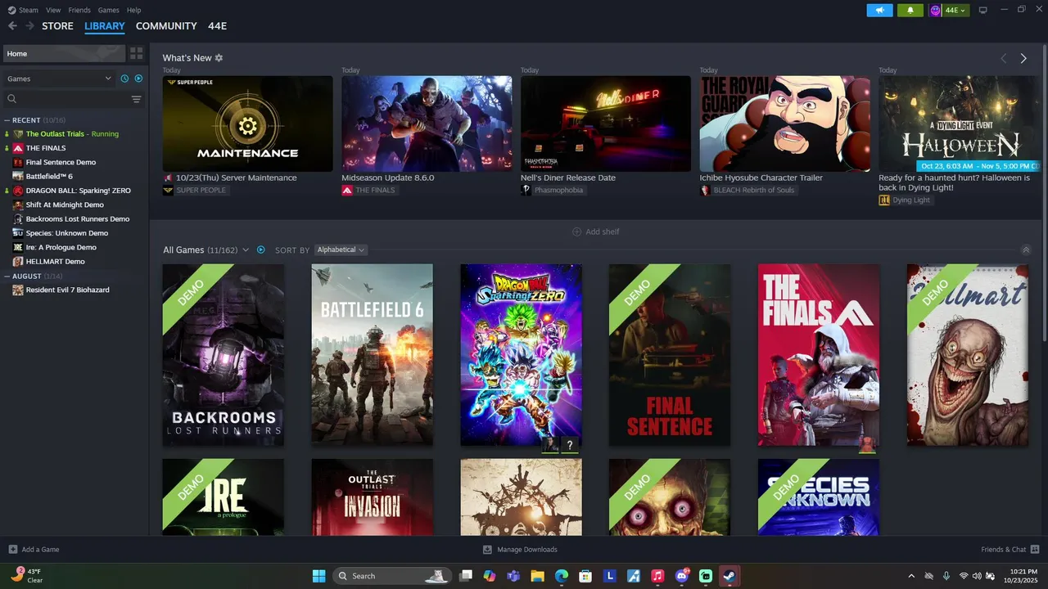Show hidden icons in system tray

coord(911,576)
